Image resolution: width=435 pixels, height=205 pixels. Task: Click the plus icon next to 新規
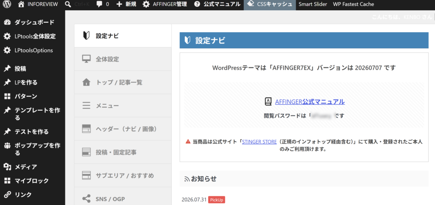coord(119,4)
